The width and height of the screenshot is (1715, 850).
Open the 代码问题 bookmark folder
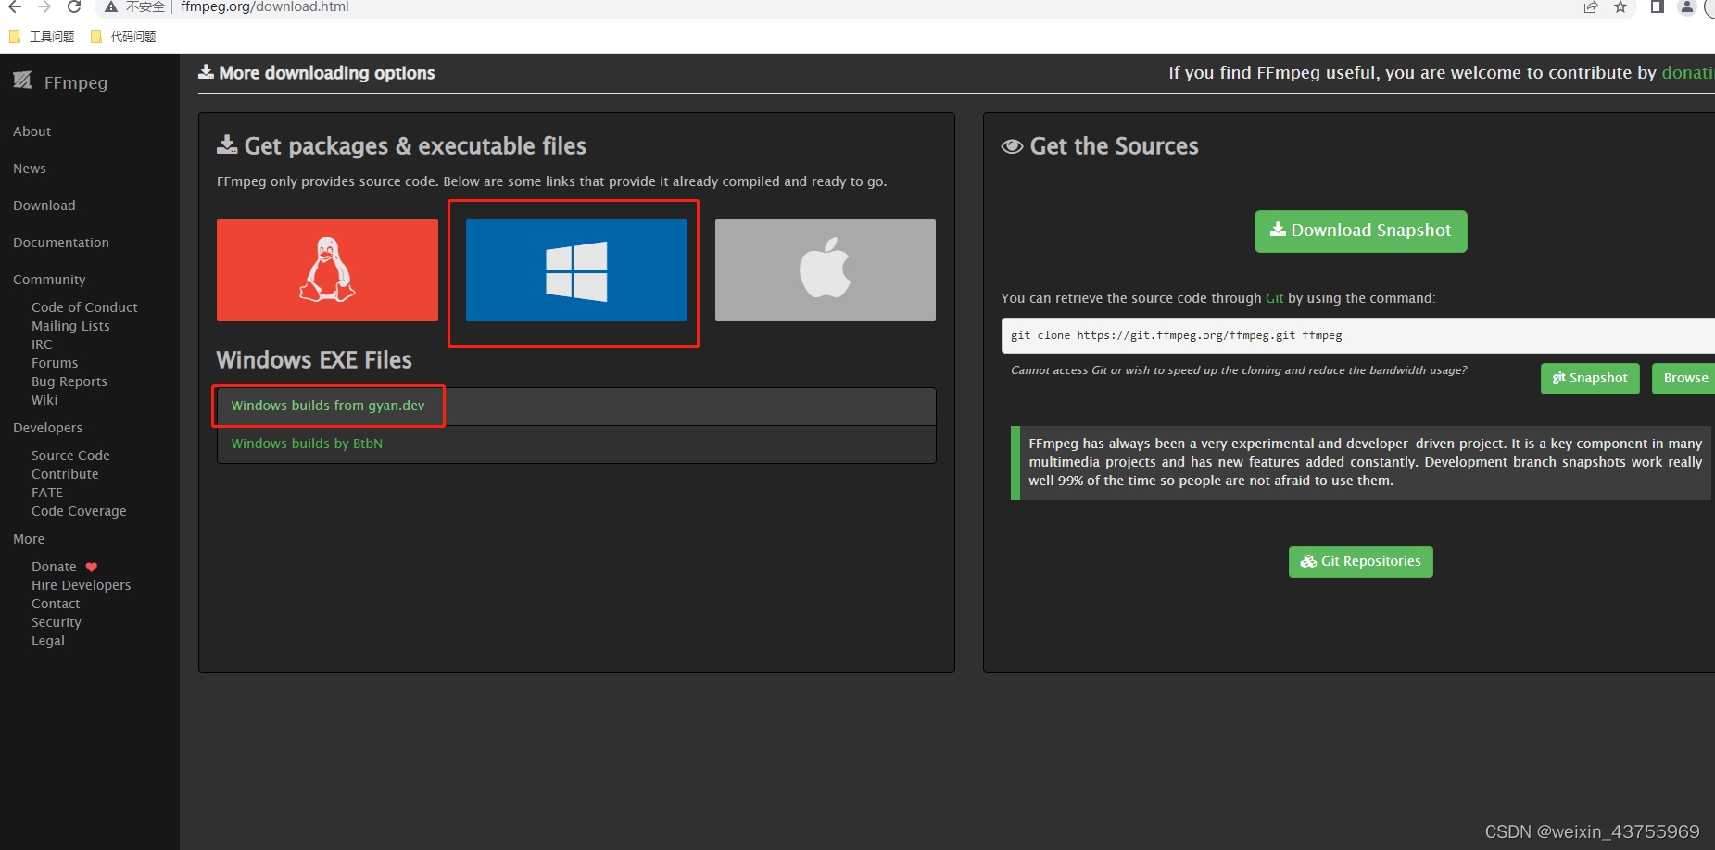123,36
